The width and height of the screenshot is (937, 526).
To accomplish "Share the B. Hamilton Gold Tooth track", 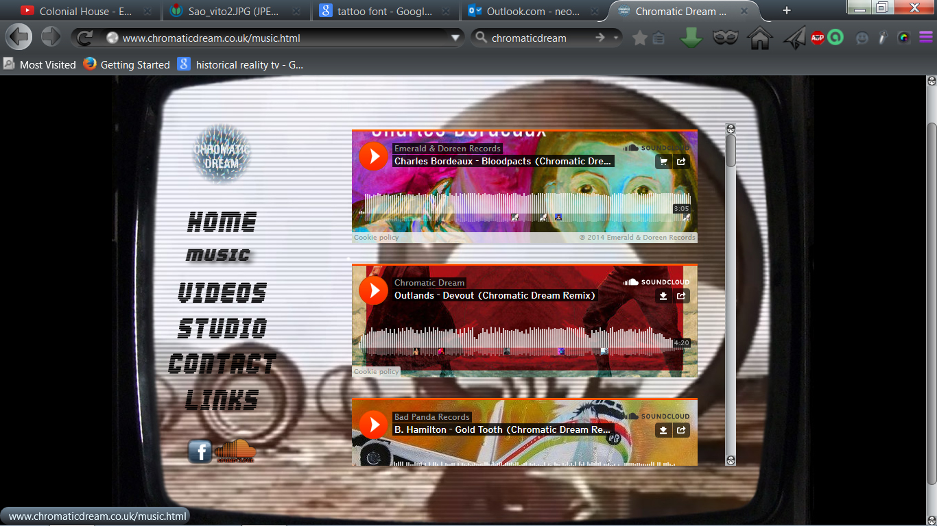I will click(x=681, y=430).
